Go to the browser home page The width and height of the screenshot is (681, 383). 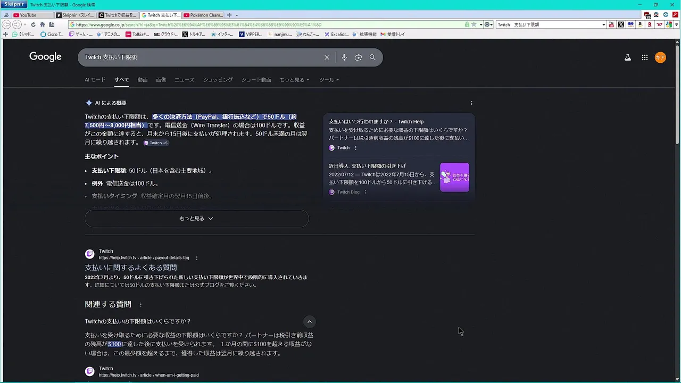click(42, 24)
